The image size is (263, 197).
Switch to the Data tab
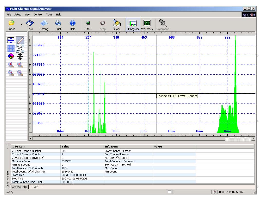(35, 187)
